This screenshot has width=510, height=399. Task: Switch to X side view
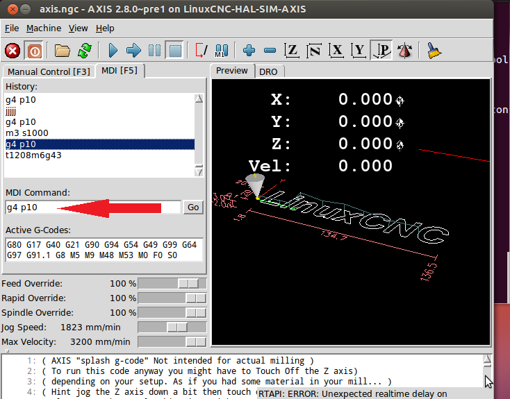coord(336,51)
